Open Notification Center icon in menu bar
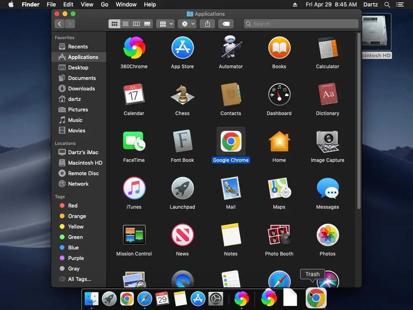Screen dimensions: 413x310 (400, 4)
